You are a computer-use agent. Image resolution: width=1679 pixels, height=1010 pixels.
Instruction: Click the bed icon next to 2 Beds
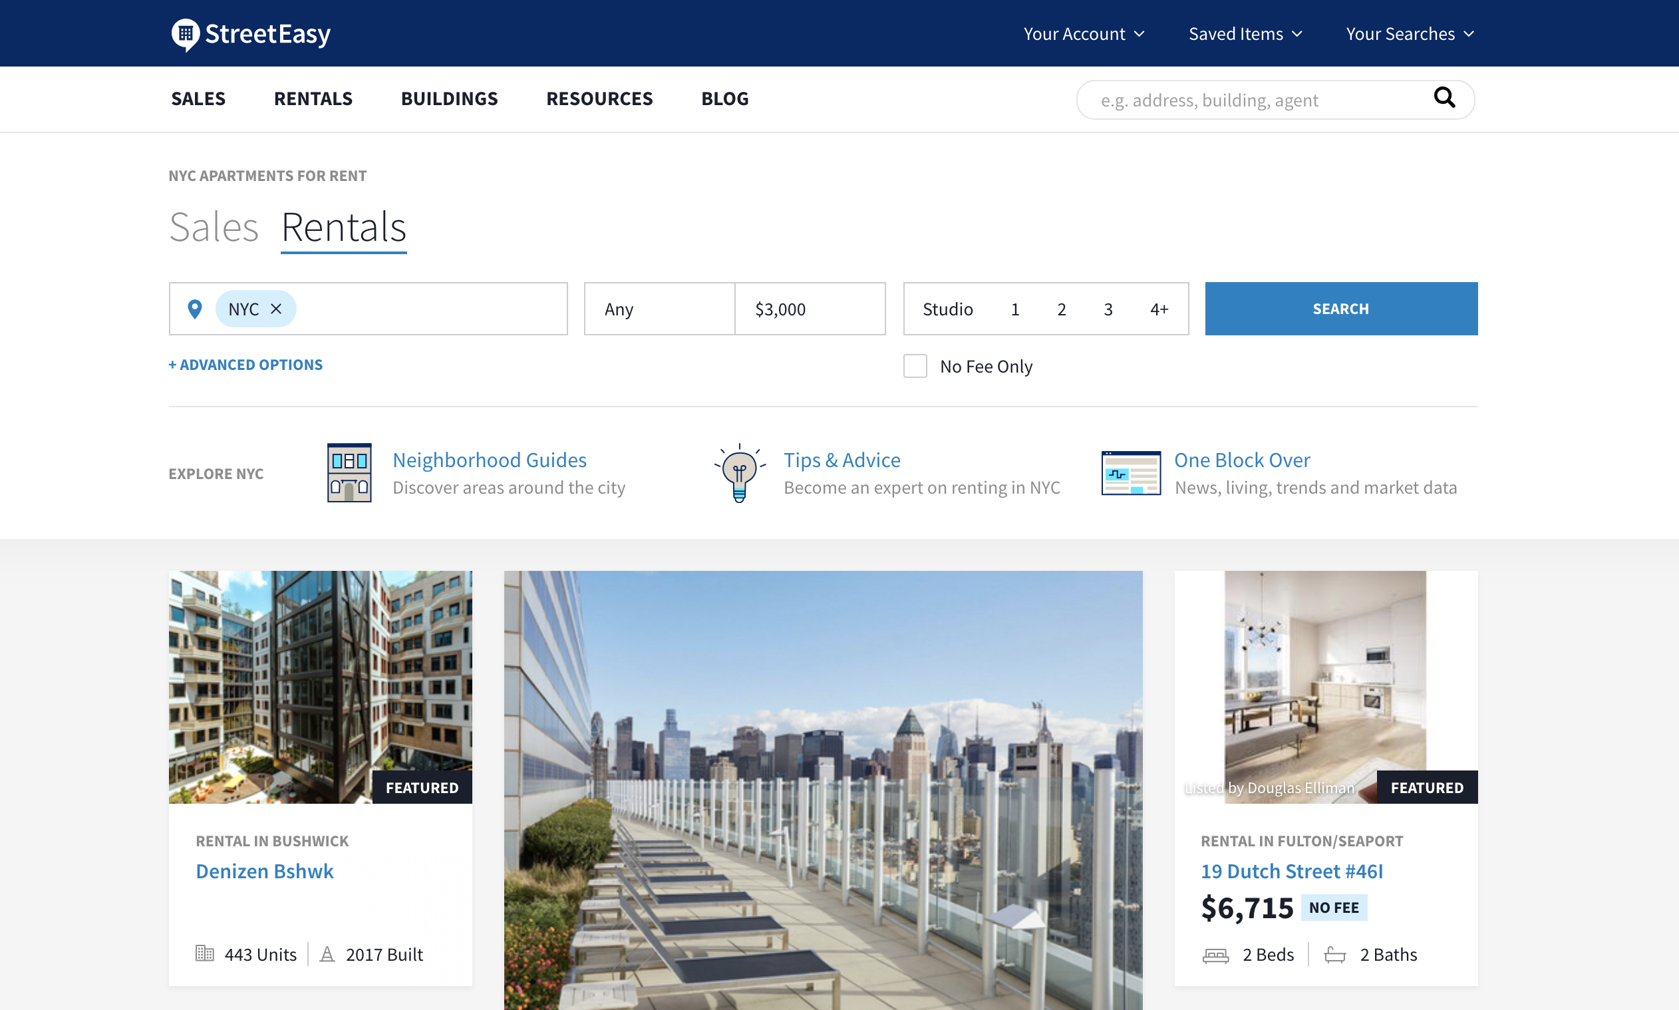1216,955
